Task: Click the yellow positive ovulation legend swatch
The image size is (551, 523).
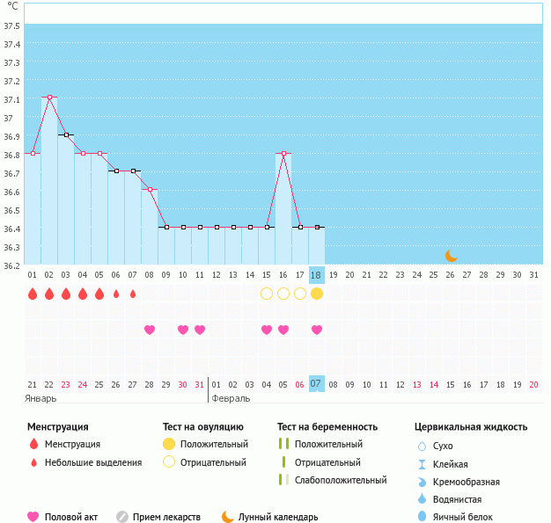Action: tap(169, 445)
